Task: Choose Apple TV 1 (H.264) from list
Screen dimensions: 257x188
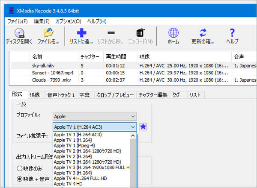Action: [x=92, y=140]
